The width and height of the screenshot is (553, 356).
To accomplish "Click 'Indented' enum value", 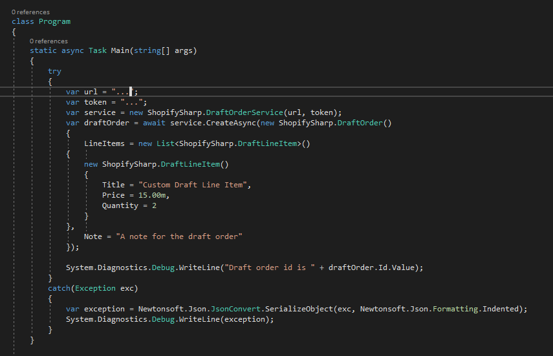I will 501,309.
